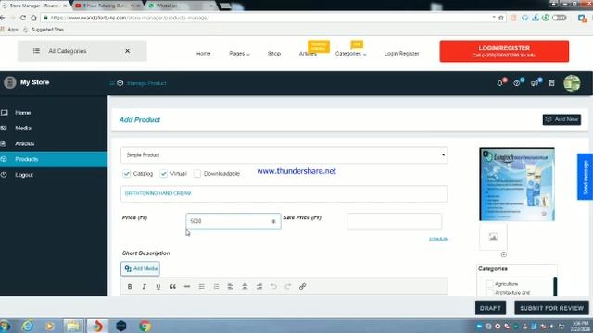Check the Architecture category
The height and width of the screenshot is (333, 593).
tap(490, 293)
